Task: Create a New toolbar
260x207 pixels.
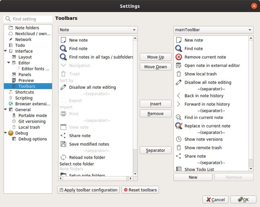Action: point(193,177)
